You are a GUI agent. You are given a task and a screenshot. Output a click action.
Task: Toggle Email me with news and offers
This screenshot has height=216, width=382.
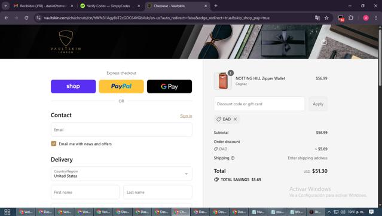click(x=54, y=144)
